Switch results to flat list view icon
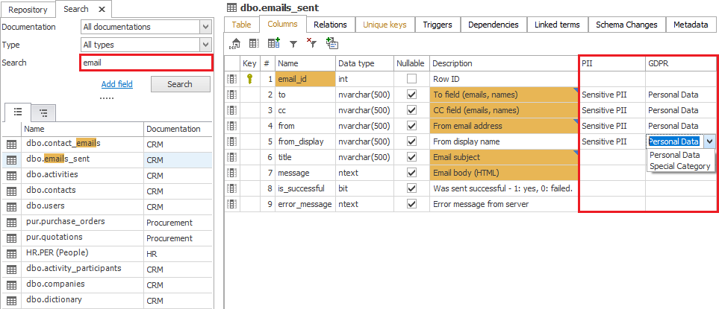Viewport: 719px width, 309px height. point(18,113)
